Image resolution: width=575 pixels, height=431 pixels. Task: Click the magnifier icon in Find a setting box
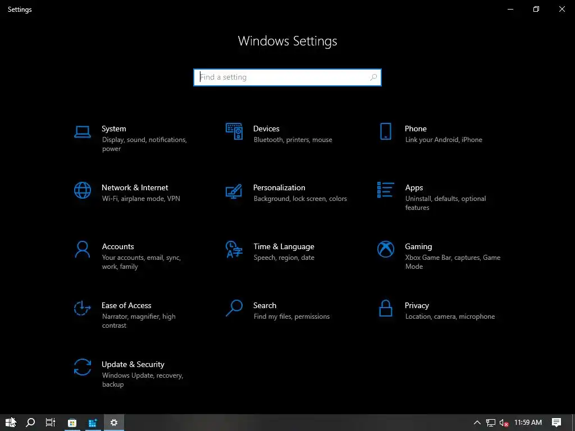click(x=373, y=77)
